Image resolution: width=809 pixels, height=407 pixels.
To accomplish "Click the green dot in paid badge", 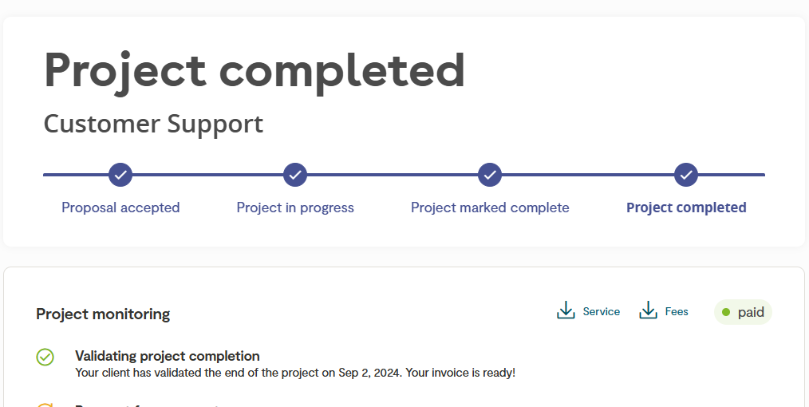I will click(x=726, y=312).
